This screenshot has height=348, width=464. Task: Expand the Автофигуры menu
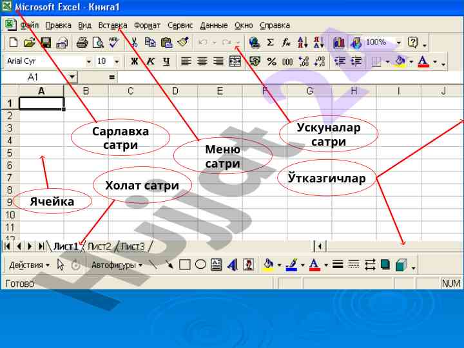click(117, 265)
